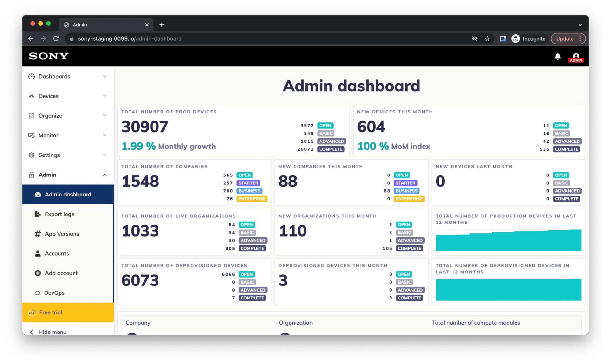The height and width of the screenshot is (364, 611).
Task: Open a new browser tab
Action: 162,25
